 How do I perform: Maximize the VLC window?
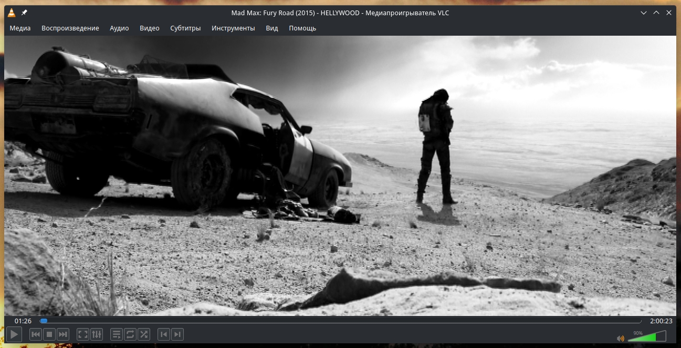click(x=656, y=13)
